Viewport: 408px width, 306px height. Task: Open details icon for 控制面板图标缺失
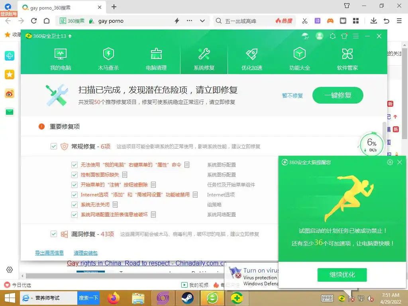tap(125, 175)
